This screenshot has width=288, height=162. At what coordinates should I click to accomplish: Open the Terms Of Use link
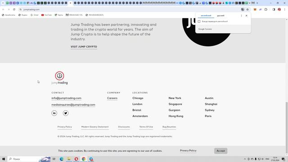(x=146, y=127)
